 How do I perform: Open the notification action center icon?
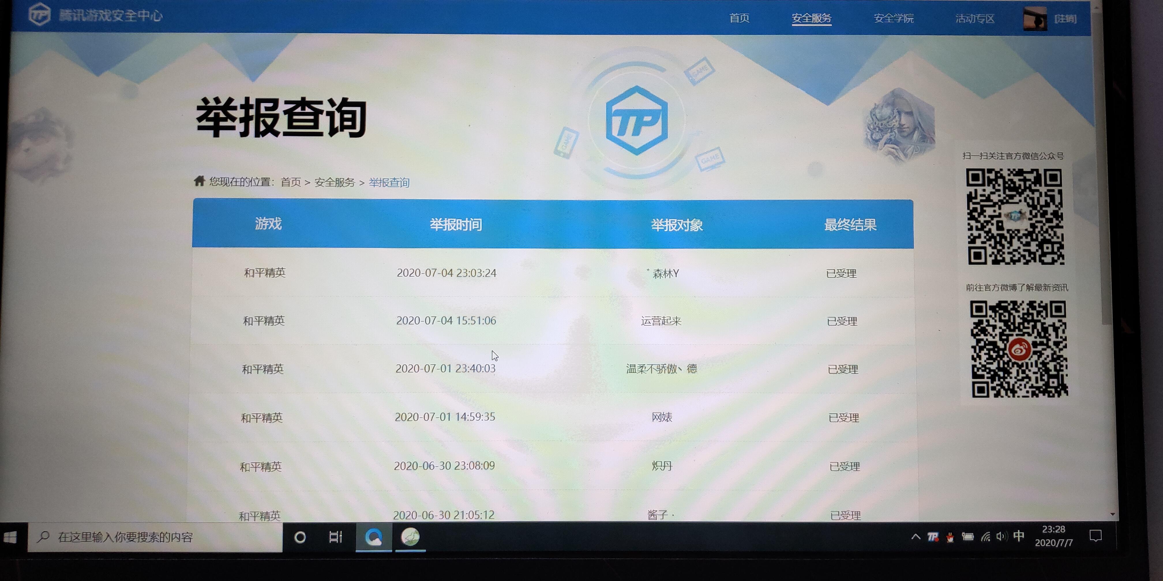(1096, 536)
